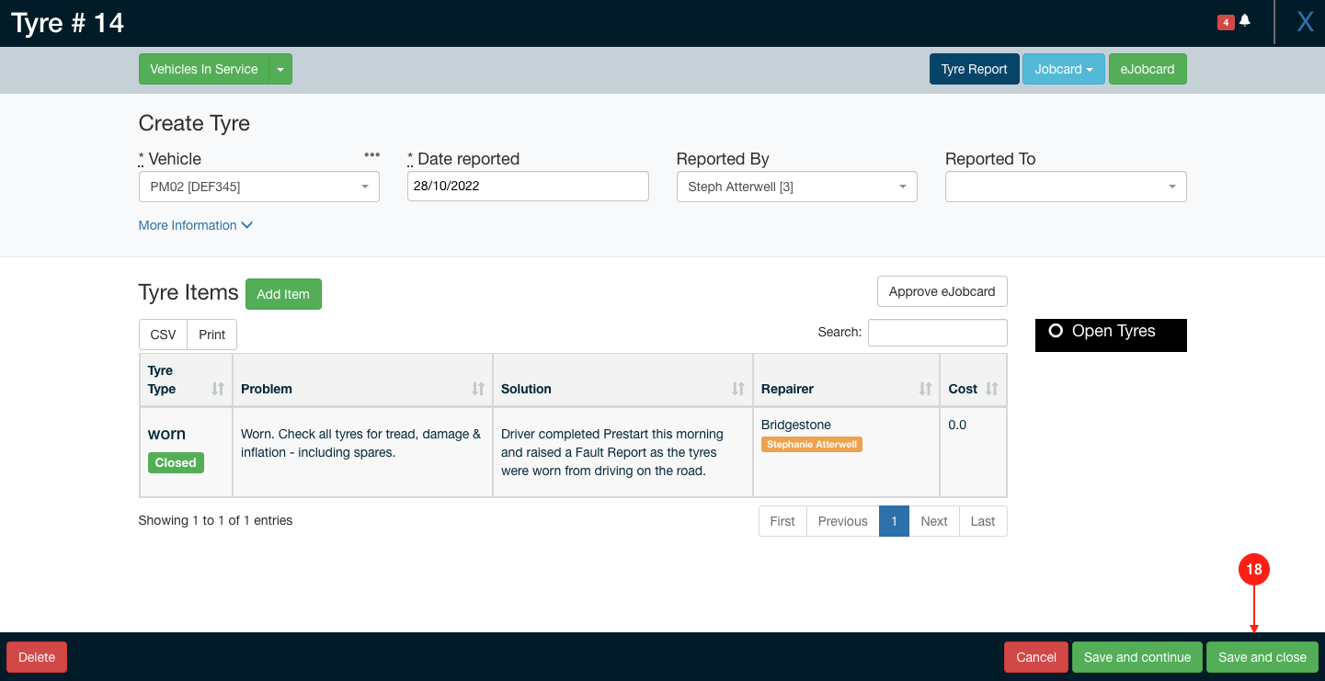Open the empty Reported To dropdown
The image size is (1325, 681).
tap(1065, 187)
